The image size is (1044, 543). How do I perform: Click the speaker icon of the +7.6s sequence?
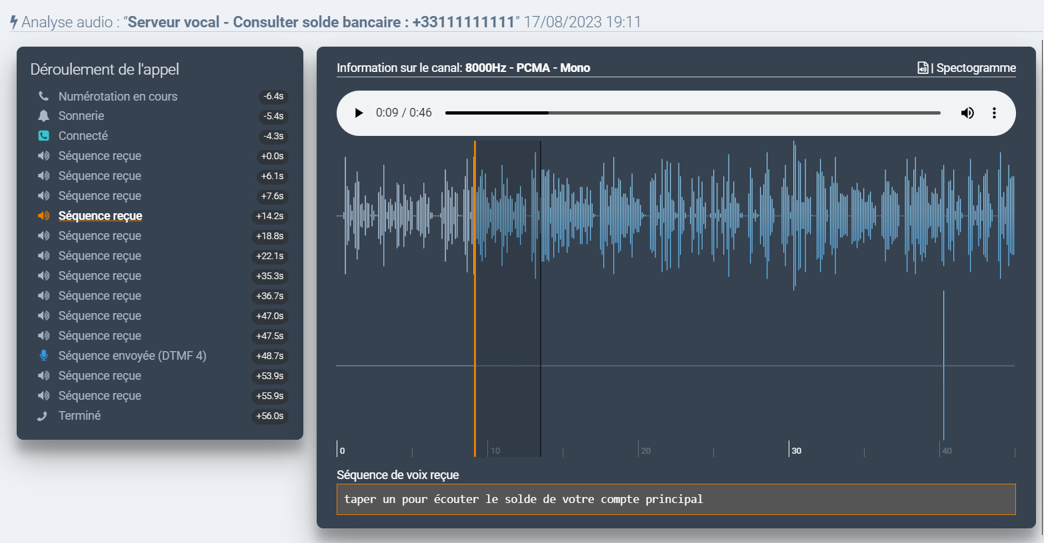[43, 196]
